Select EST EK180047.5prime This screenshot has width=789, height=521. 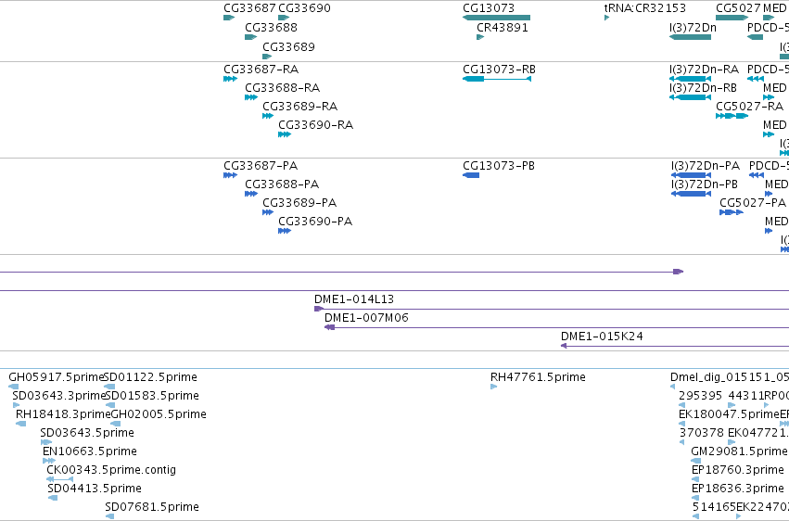tap(681, 424)
